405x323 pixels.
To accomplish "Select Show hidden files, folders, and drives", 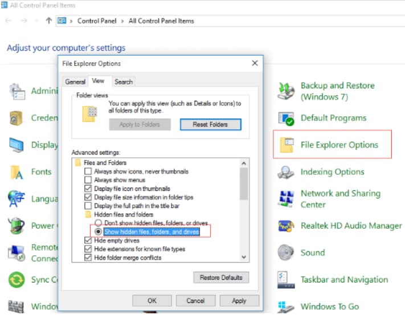I will [x=98, y=231].
